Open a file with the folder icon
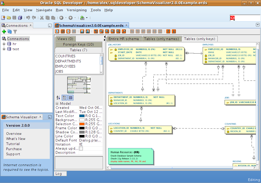261x183 pixels. 8,18
